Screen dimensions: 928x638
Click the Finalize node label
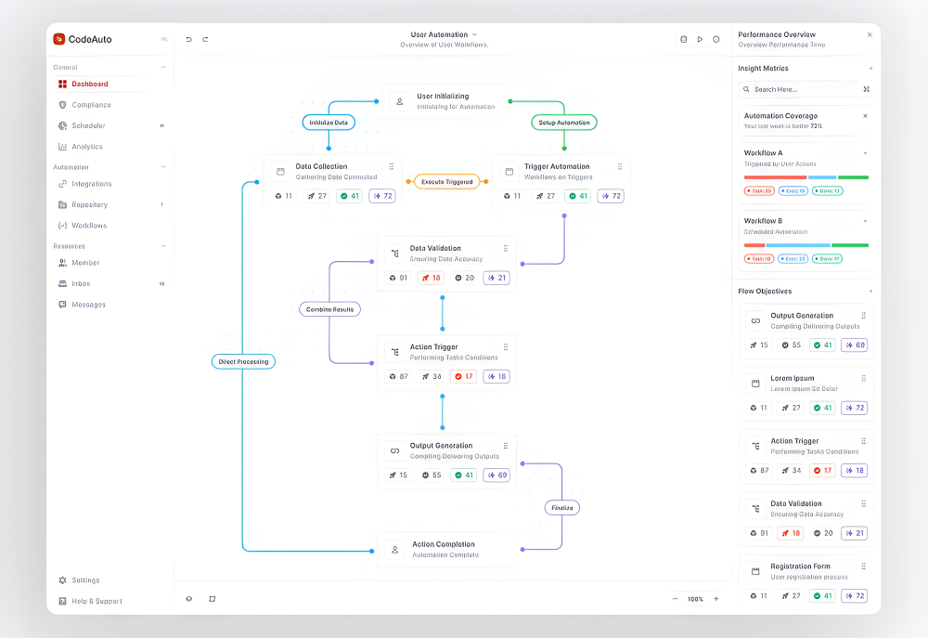[561, 507]
